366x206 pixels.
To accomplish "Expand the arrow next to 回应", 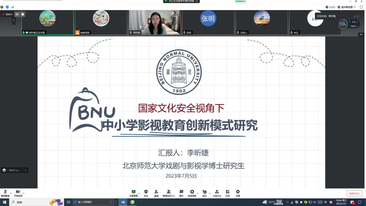I will [x=209, y=193].
